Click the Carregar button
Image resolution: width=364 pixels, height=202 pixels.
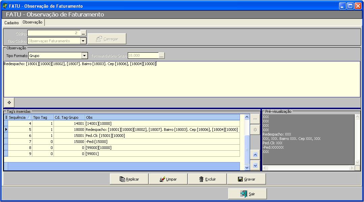click(107, 39)
